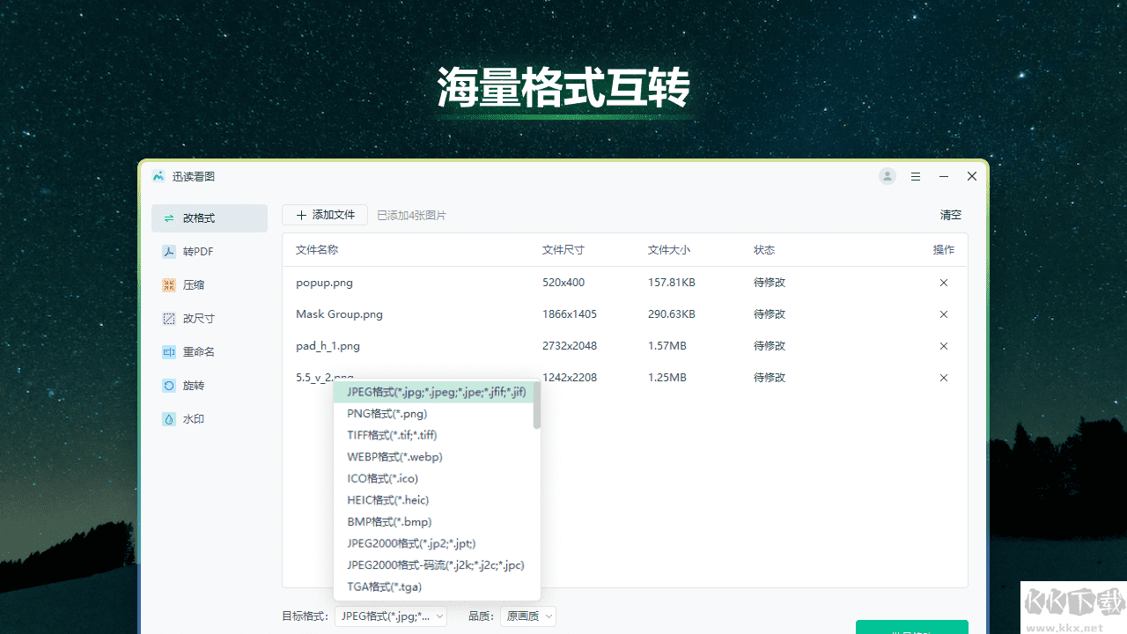Select PNG格式 from the format list
The height and width of the screenshot is (634, 1127).
point(387,413)
